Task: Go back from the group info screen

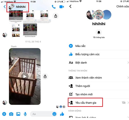Action: tap(70, 6)
